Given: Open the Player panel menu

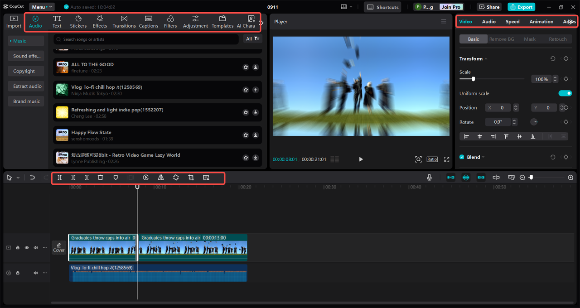Looking at the screenshot, I should [x=444, y=21].
